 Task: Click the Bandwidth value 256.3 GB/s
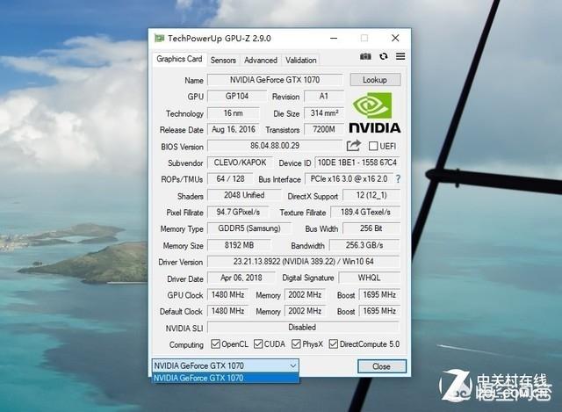click(364, 245)
